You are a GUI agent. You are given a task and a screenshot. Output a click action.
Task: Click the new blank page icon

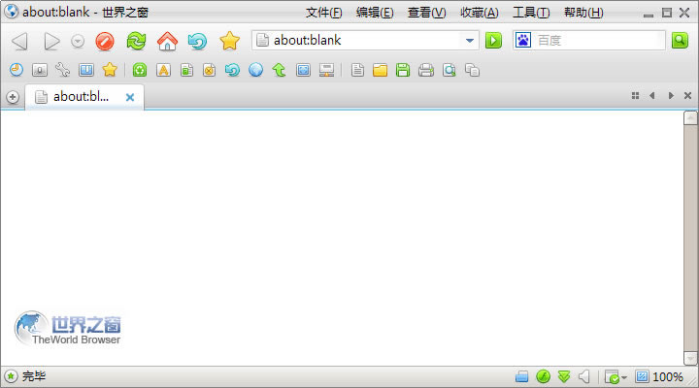(x=357, y=70)
